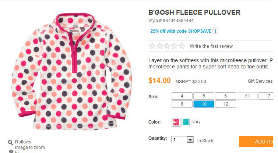Viewport: 278px width, 153px height.
Task: Click the third rating star
Action: 167,46
